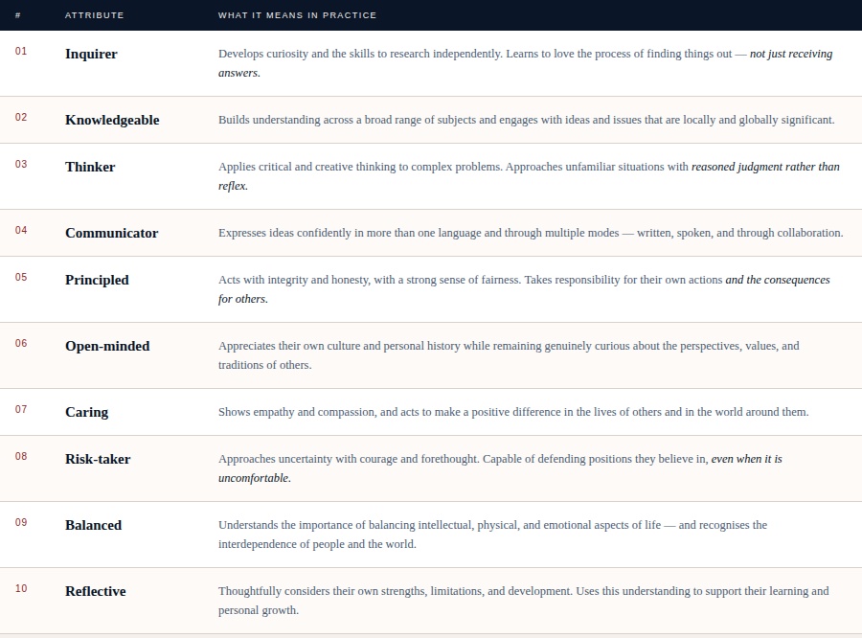Click the # column header
This screenshot has width=862, height=638.
17,15
